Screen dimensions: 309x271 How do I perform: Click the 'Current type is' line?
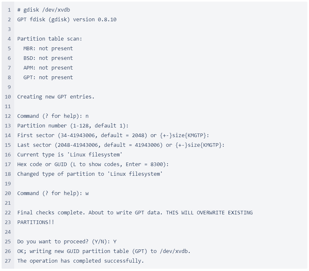coord(70,154)
